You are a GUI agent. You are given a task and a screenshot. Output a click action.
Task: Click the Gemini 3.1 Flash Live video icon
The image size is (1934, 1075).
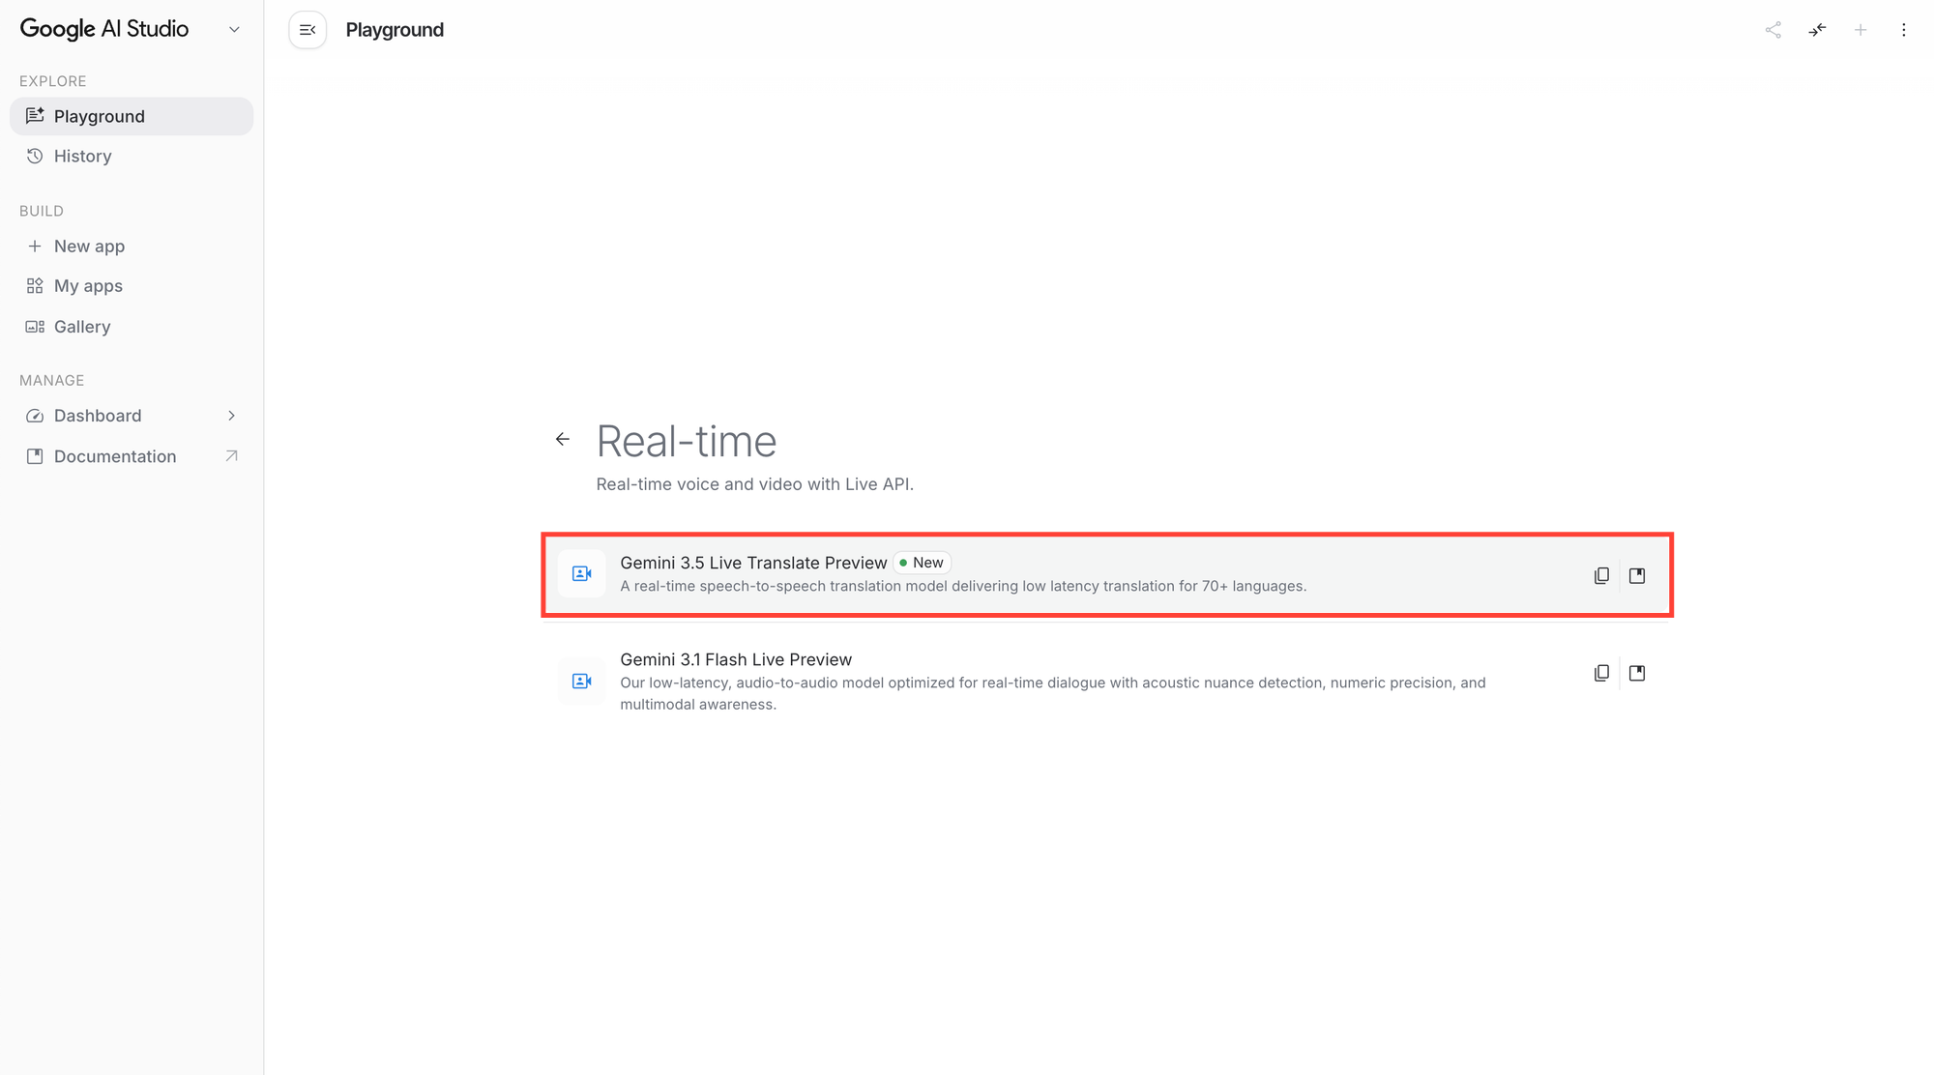click(x=582, y=681)
